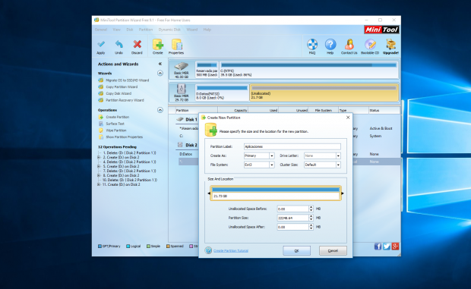Open the Twitter icon
The width and height of the screenshot is (471, 289).
click(x=387, y=247)
